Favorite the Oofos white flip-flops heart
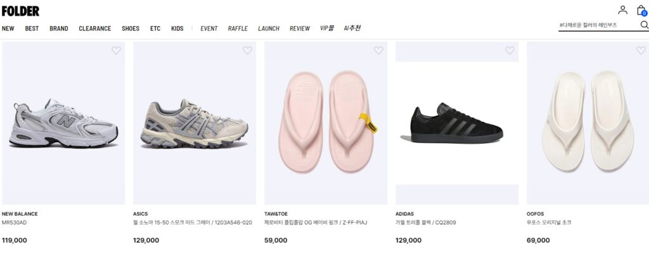 pos(641,51)
